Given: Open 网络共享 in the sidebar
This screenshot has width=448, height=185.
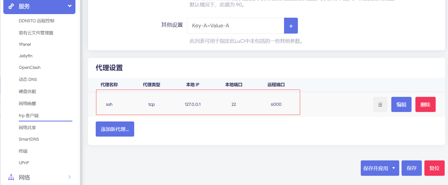Looking at the screenshot, I should (27, 128).
